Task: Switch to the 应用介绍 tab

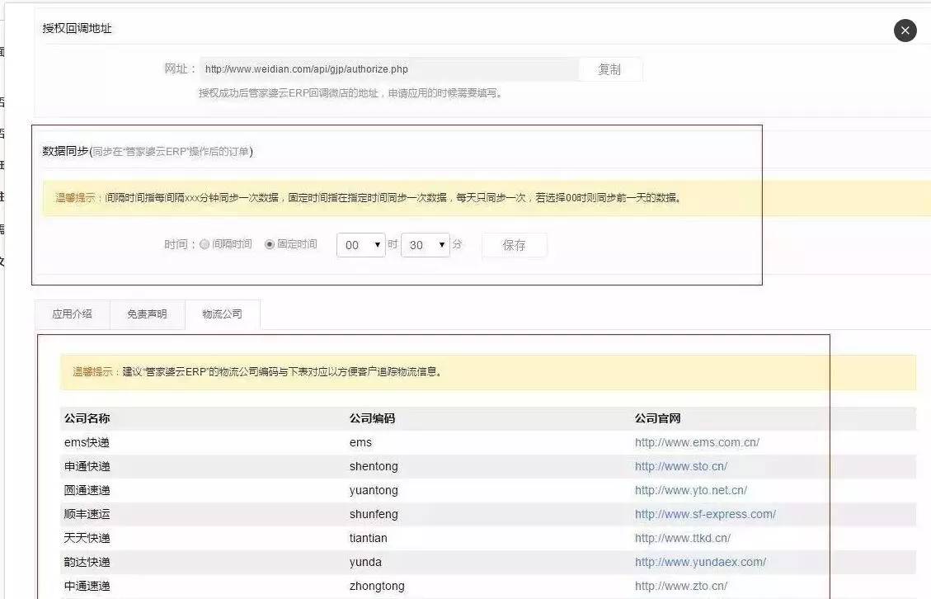Action: click(72, 314)
